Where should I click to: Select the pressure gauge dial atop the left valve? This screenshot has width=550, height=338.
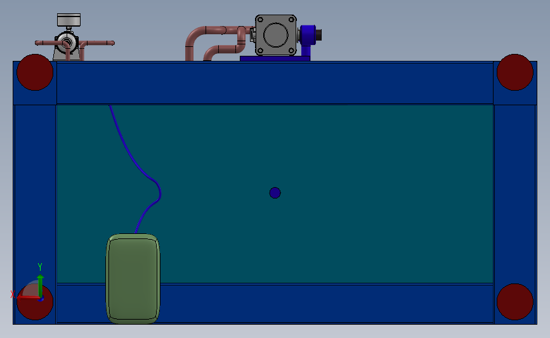click(69, 20)
